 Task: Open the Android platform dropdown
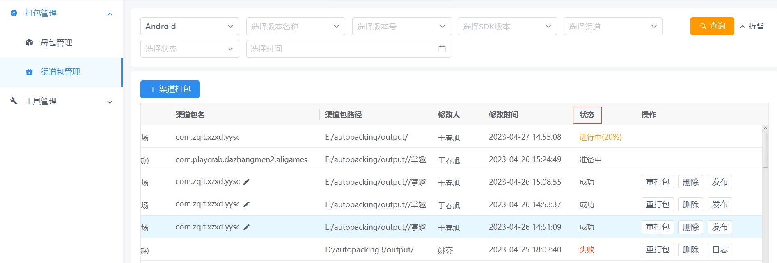[x=190, y=26]
